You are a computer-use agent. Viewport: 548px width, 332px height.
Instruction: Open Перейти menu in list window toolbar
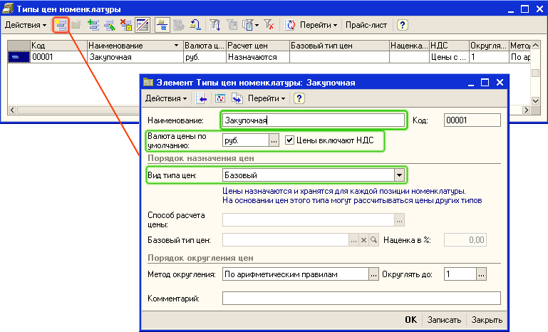[319, 25]
